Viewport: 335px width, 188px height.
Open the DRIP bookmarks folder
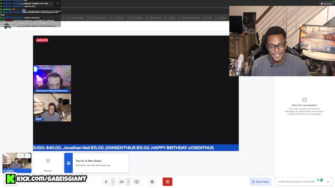207,18
